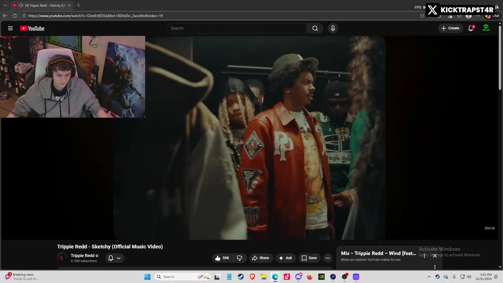Close the Trippie Redd browser tab
This screenshot has width=503, height=283.
(x=69, y=6)
